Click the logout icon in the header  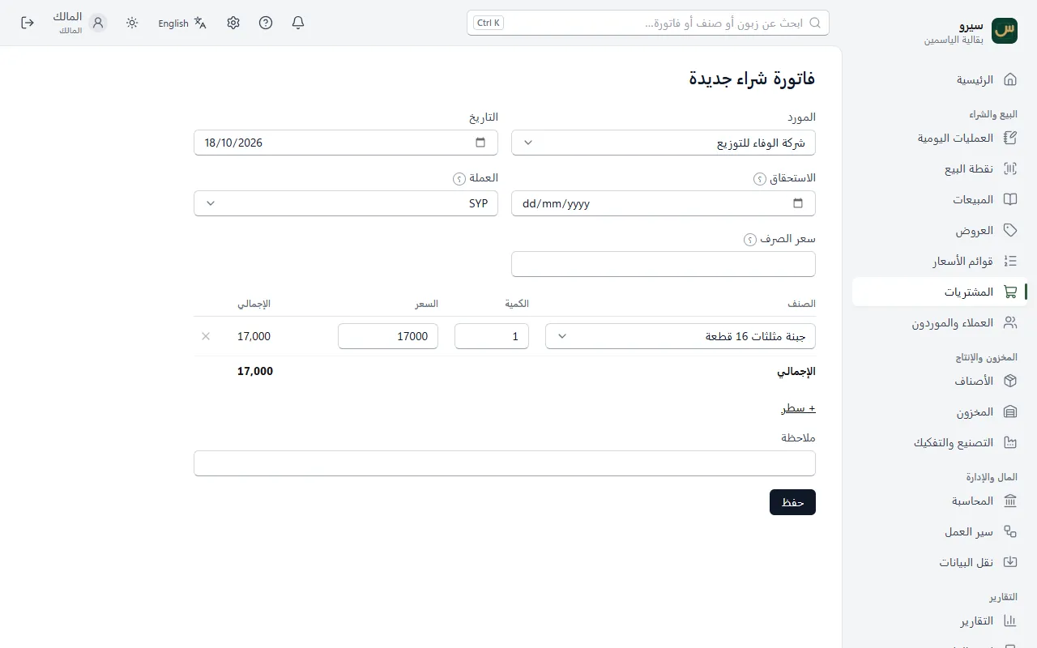(28, 23)
